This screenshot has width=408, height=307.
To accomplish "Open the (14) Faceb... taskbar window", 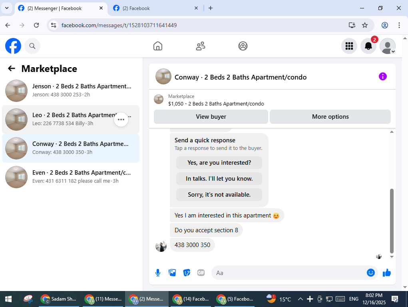I will [191, 299].
